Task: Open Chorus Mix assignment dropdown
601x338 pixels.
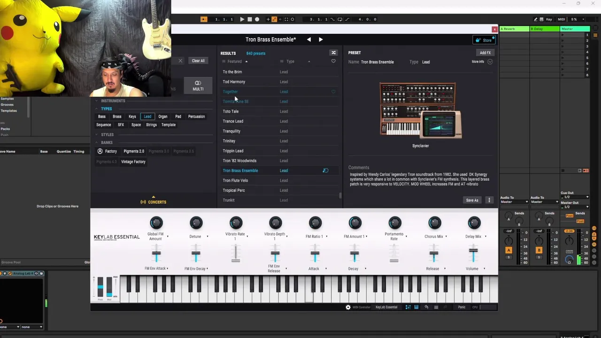Action: [x=447, y=237]
